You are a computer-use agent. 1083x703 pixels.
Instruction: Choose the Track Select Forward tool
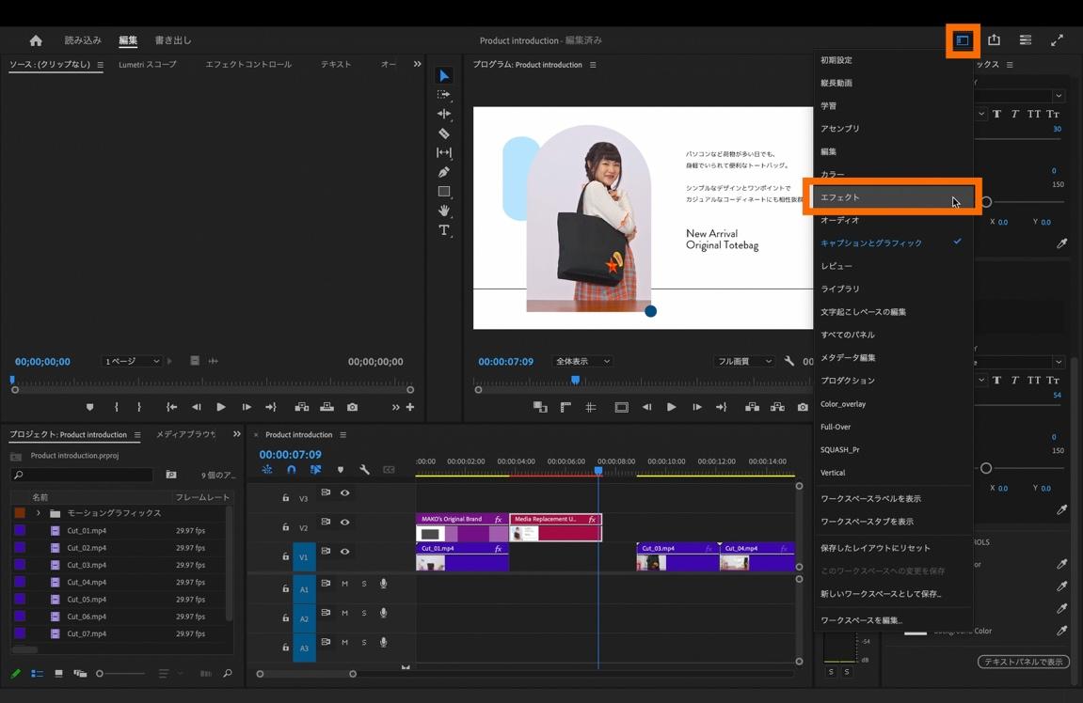[444, 95]
